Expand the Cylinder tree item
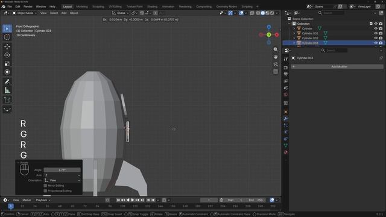The width and height of the screenshot is (386, 217). tap(294, 28)
